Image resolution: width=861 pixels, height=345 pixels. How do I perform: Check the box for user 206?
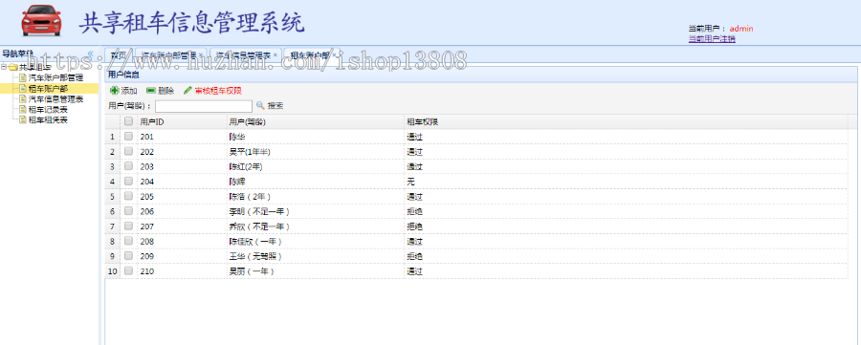click(x=128, y=210)
